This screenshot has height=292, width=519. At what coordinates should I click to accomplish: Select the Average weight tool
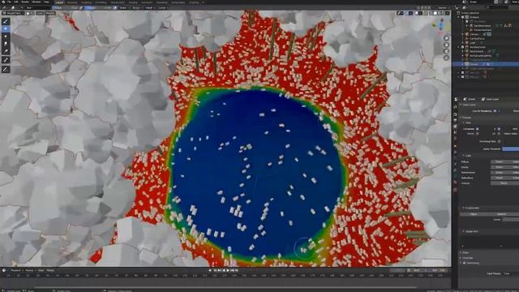click(6, 36)
